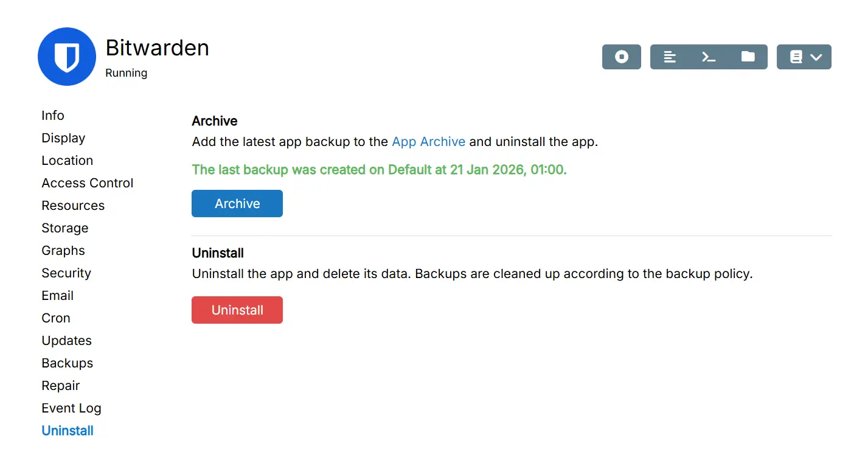Navigate to Storage settings
865x463 pixels.
pos(65,228)
